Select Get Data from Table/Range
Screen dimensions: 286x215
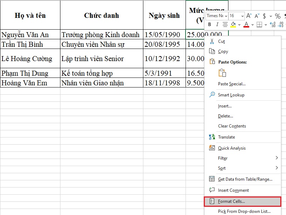point(243,179)
